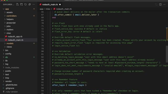Screen dimensions: 168x94
Task: Click the .ruby-version file icon
Action: (4, 92)
